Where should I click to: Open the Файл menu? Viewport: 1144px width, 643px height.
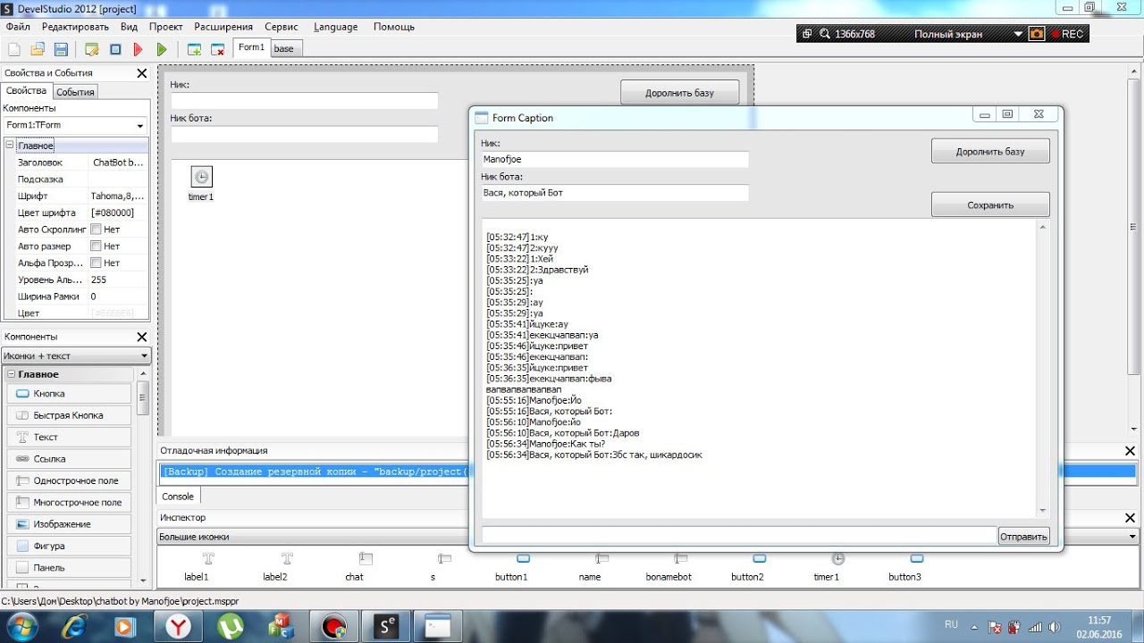18,27
